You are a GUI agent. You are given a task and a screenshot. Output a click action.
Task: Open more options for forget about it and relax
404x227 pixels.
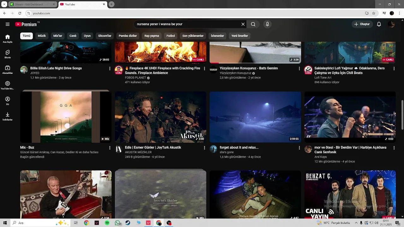(x=299, y=148)
